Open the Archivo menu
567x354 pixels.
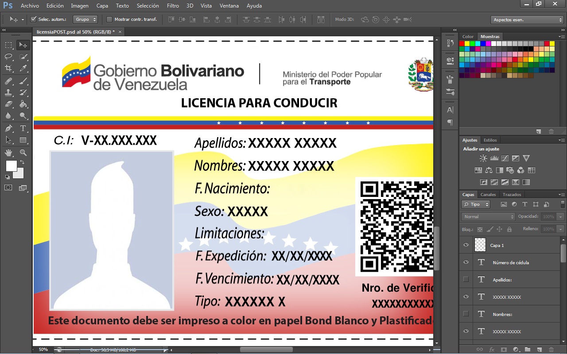pyautogui.click(x=30, y=6)
